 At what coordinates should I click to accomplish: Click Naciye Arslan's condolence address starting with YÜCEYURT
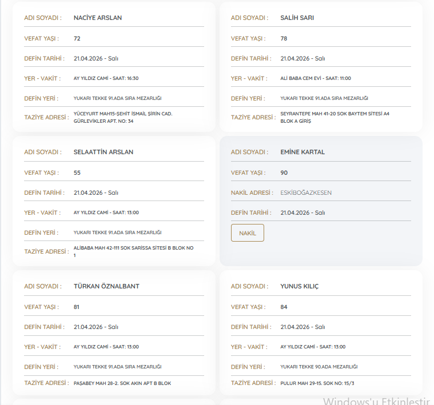(123, 117)
